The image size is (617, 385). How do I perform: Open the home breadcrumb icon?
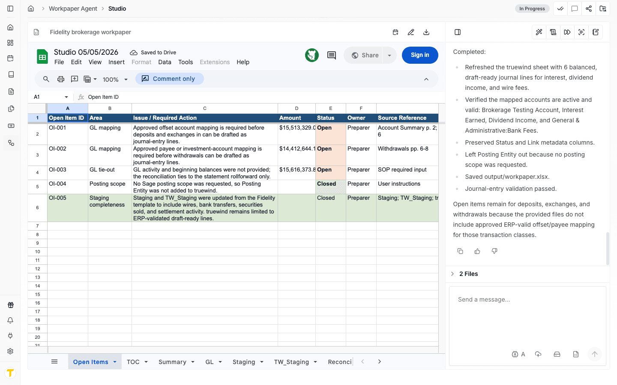[31, 9]
